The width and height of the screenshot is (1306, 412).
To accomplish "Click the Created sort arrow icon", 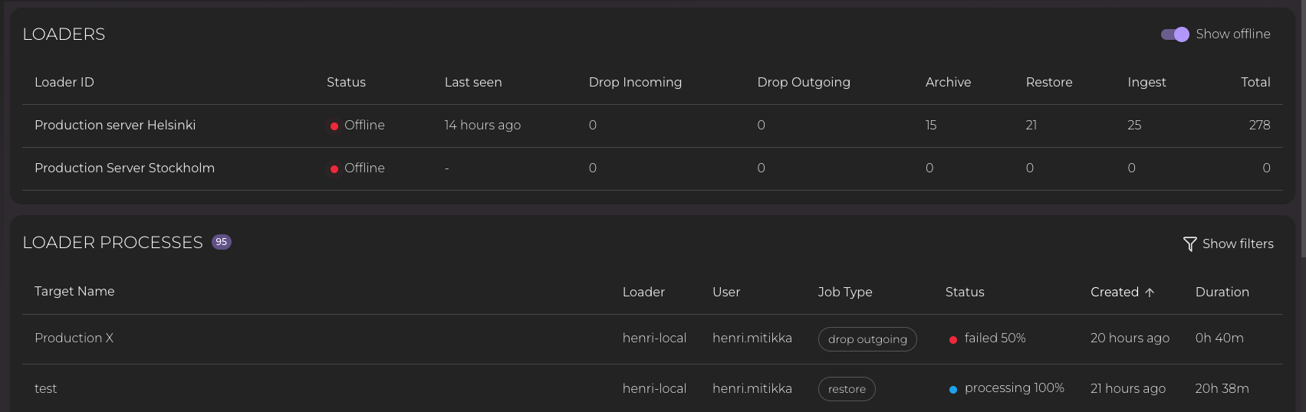I will click(x=1150, y=293).
